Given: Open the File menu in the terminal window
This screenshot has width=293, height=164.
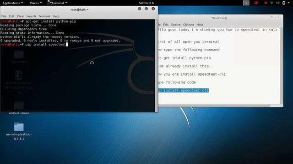Looking at the screenshot, I should 4,16.
